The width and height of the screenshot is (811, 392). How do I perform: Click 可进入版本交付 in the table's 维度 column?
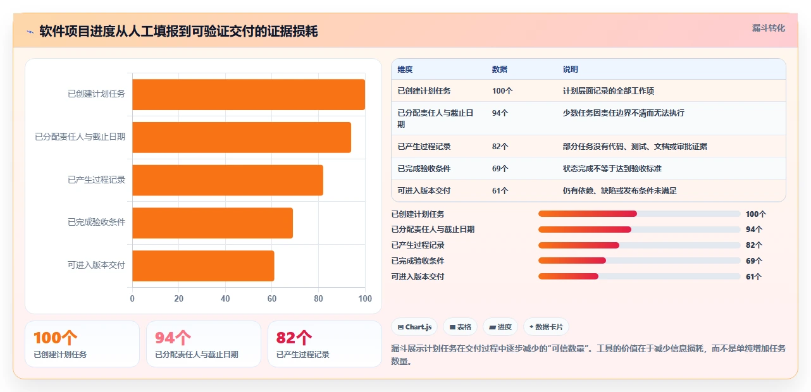tap(424, 191)
